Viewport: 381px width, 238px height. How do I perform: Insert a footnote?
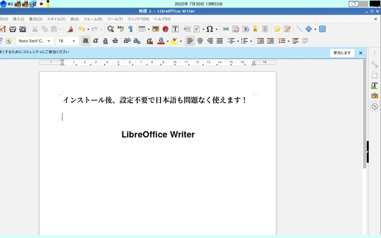[x=235, y=29]
